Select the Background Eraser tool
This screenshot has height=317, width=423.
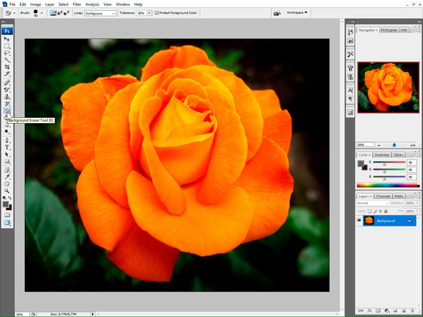coord(7,110)
